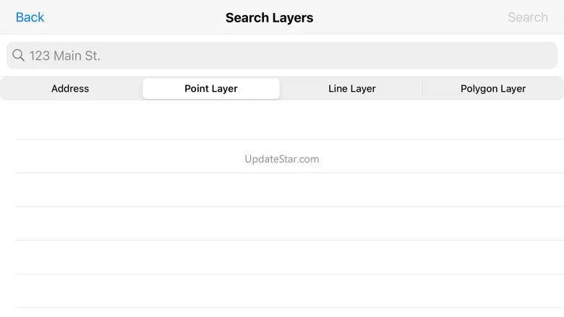This screenshot has height=317, width=564.
Task: Select the Point Layer tab
Action: [211, 89]
